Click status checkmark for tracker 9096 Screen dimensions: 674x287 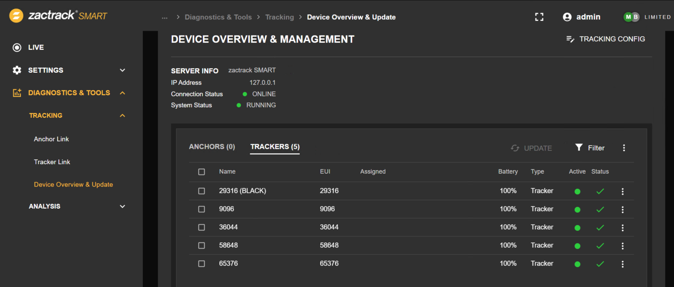[600, 210]
